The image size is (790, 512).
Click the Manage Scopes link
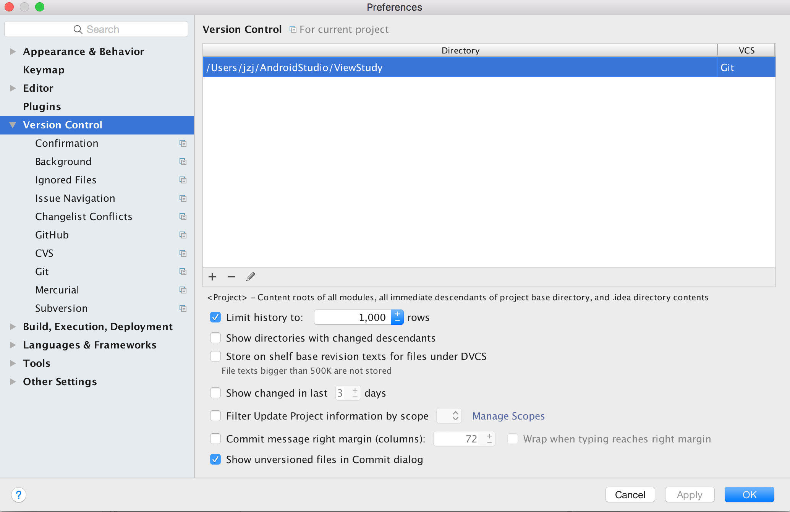tap(508, 416)
